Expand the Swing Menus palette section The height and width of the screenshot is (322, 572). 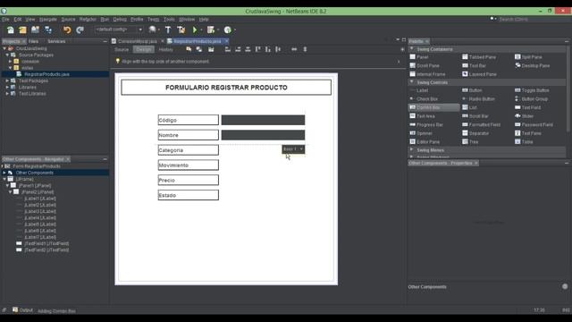pos(412,150)
